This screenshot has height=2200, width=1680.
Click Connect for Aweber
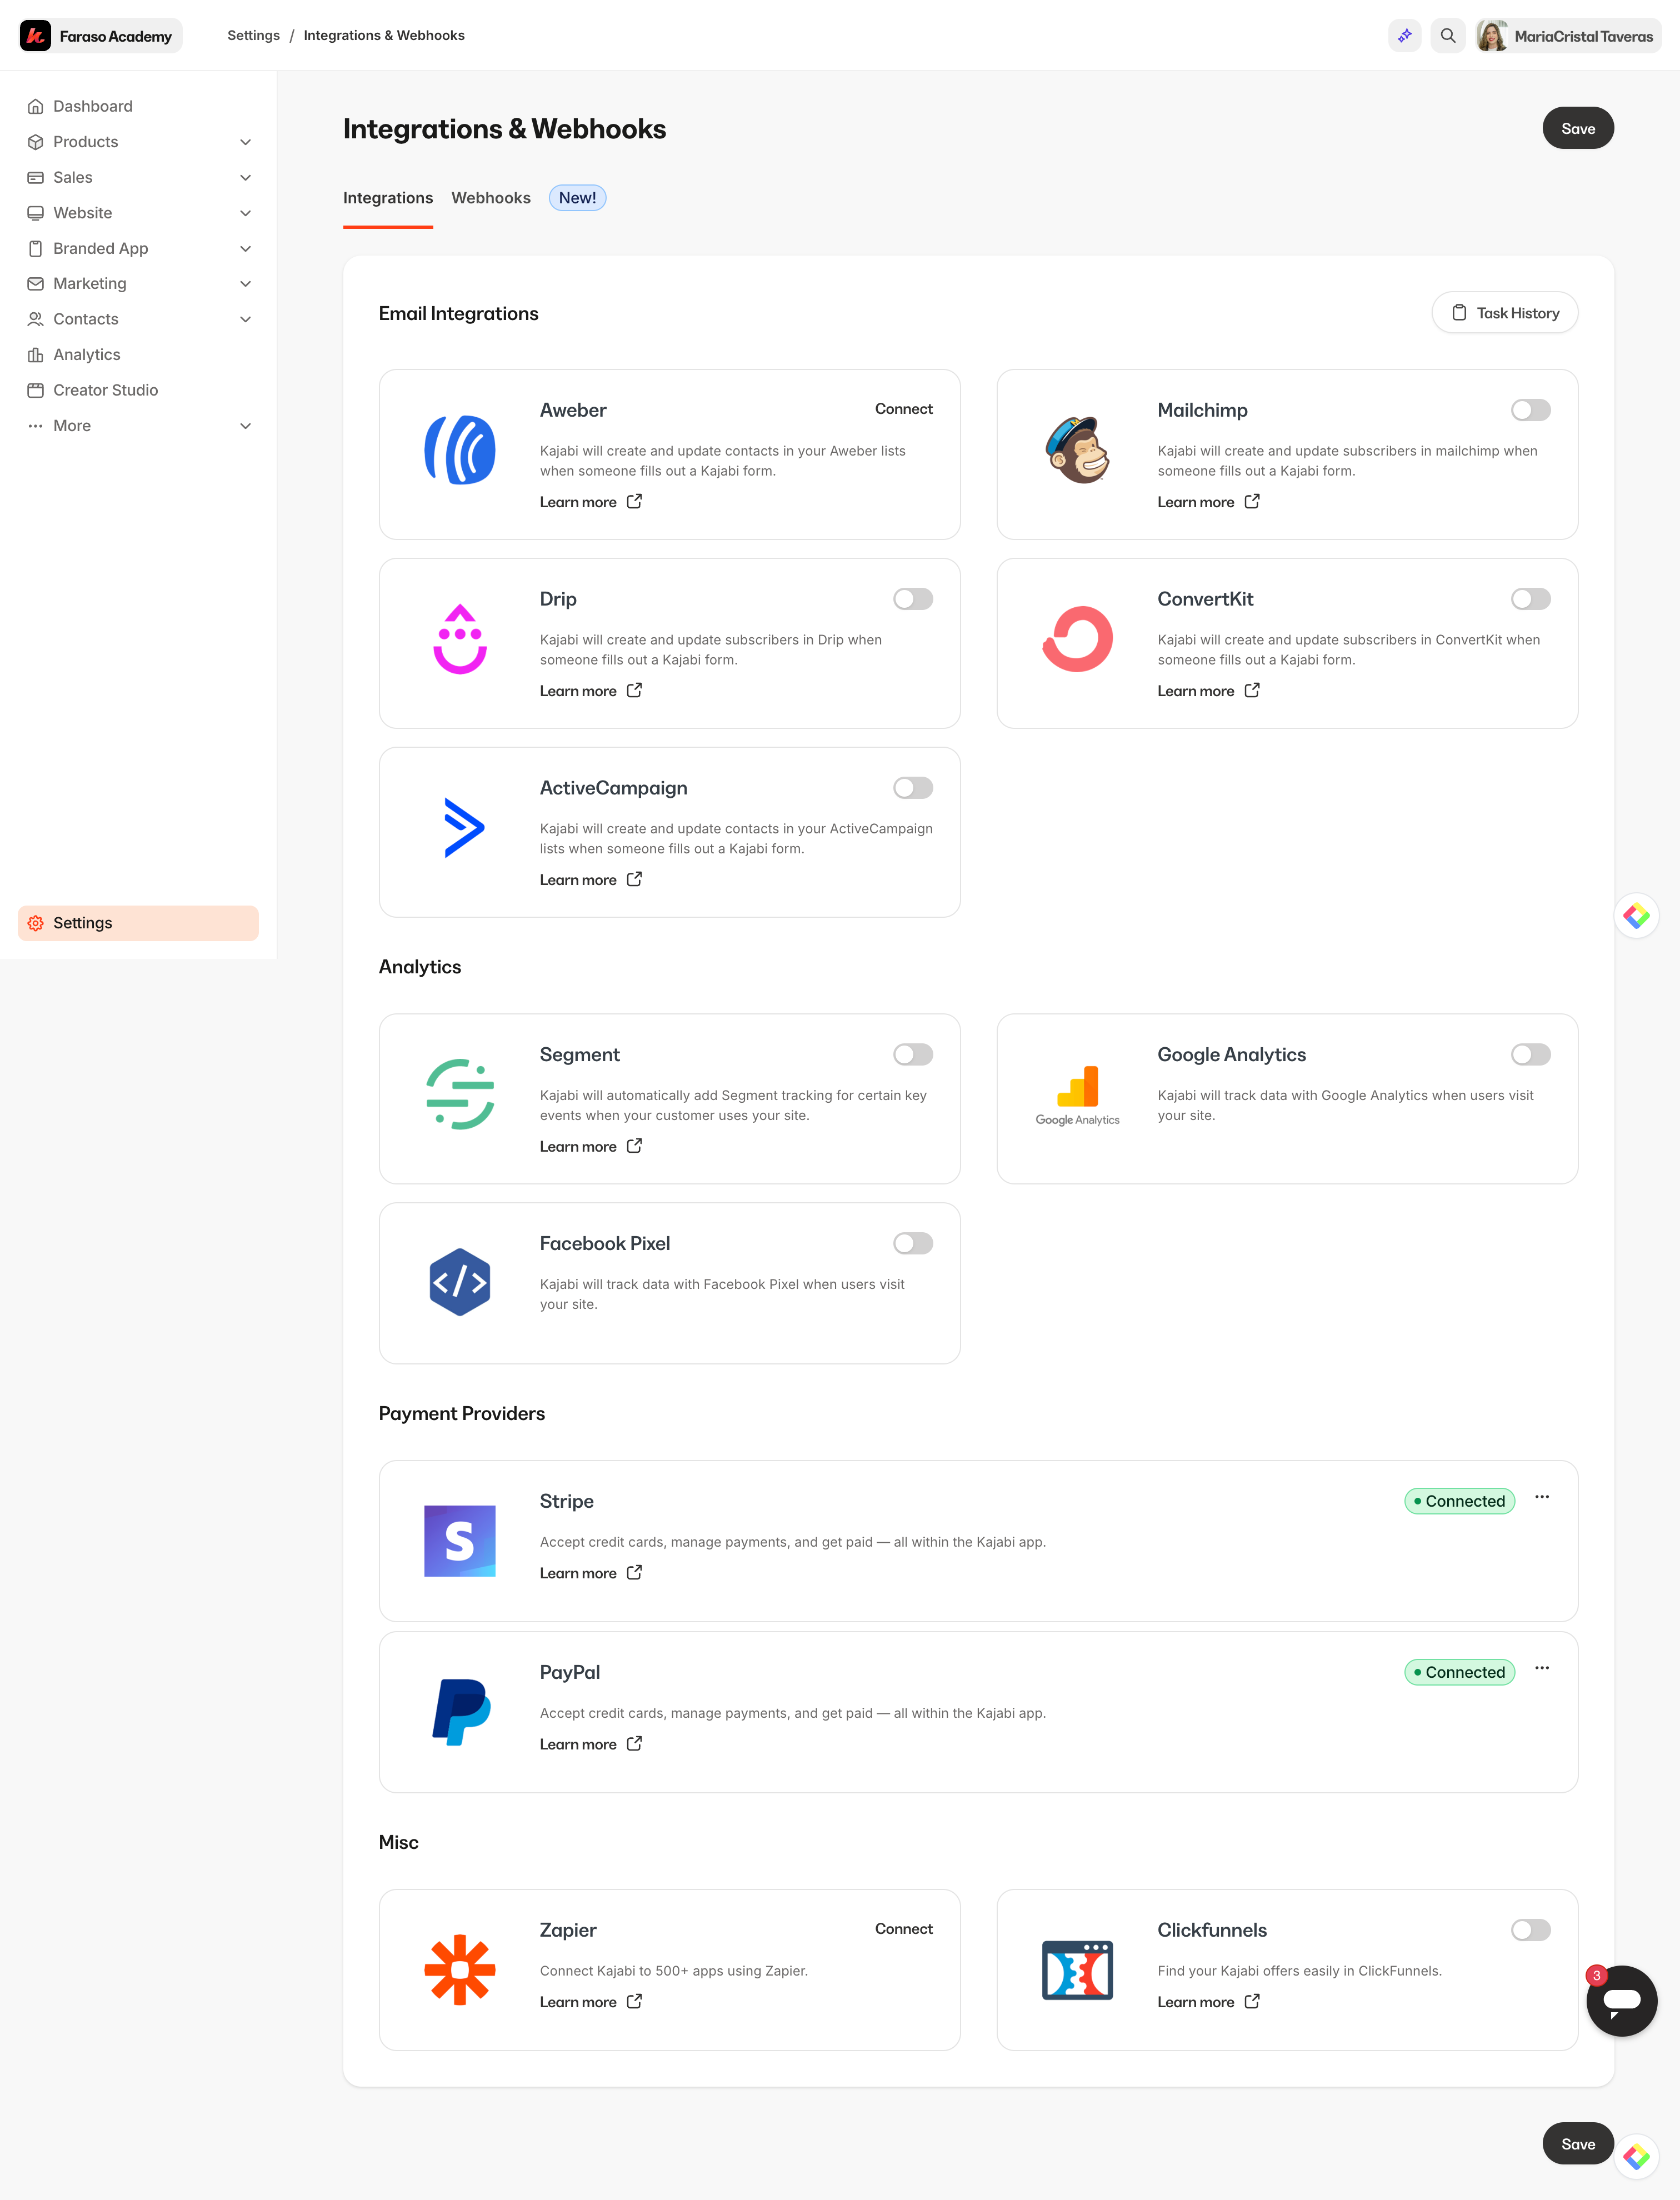coord(903,409)
